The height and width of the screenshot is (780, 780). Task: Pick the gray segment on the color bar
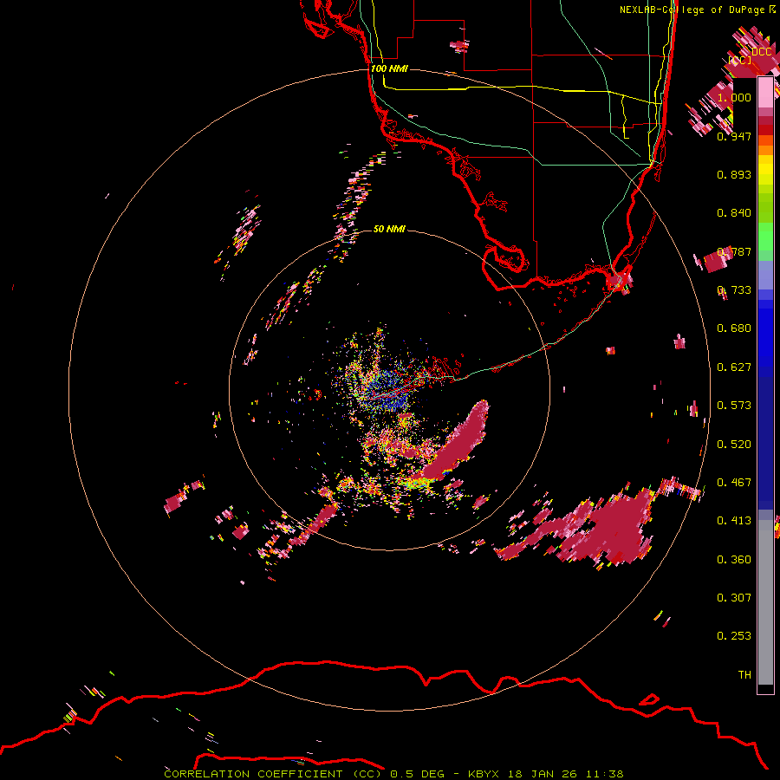tap(765, 602)
